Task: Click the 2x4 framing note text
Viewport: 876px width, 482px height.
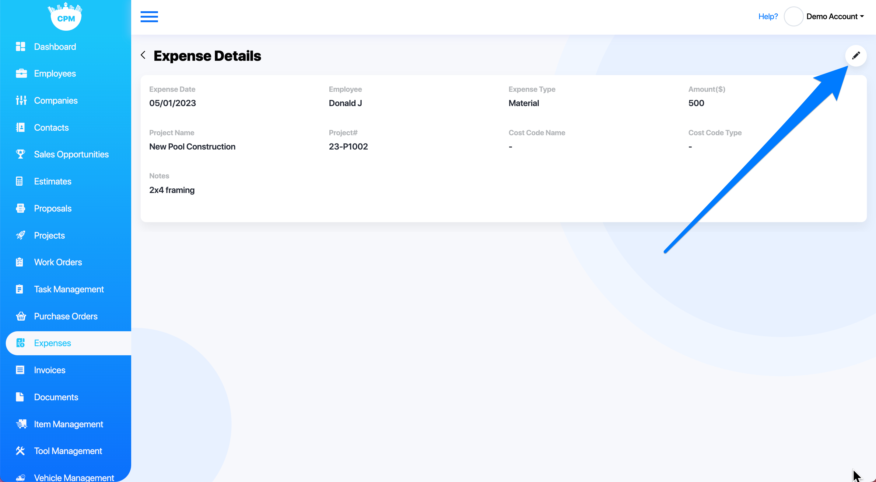Action: coord(172,190)
